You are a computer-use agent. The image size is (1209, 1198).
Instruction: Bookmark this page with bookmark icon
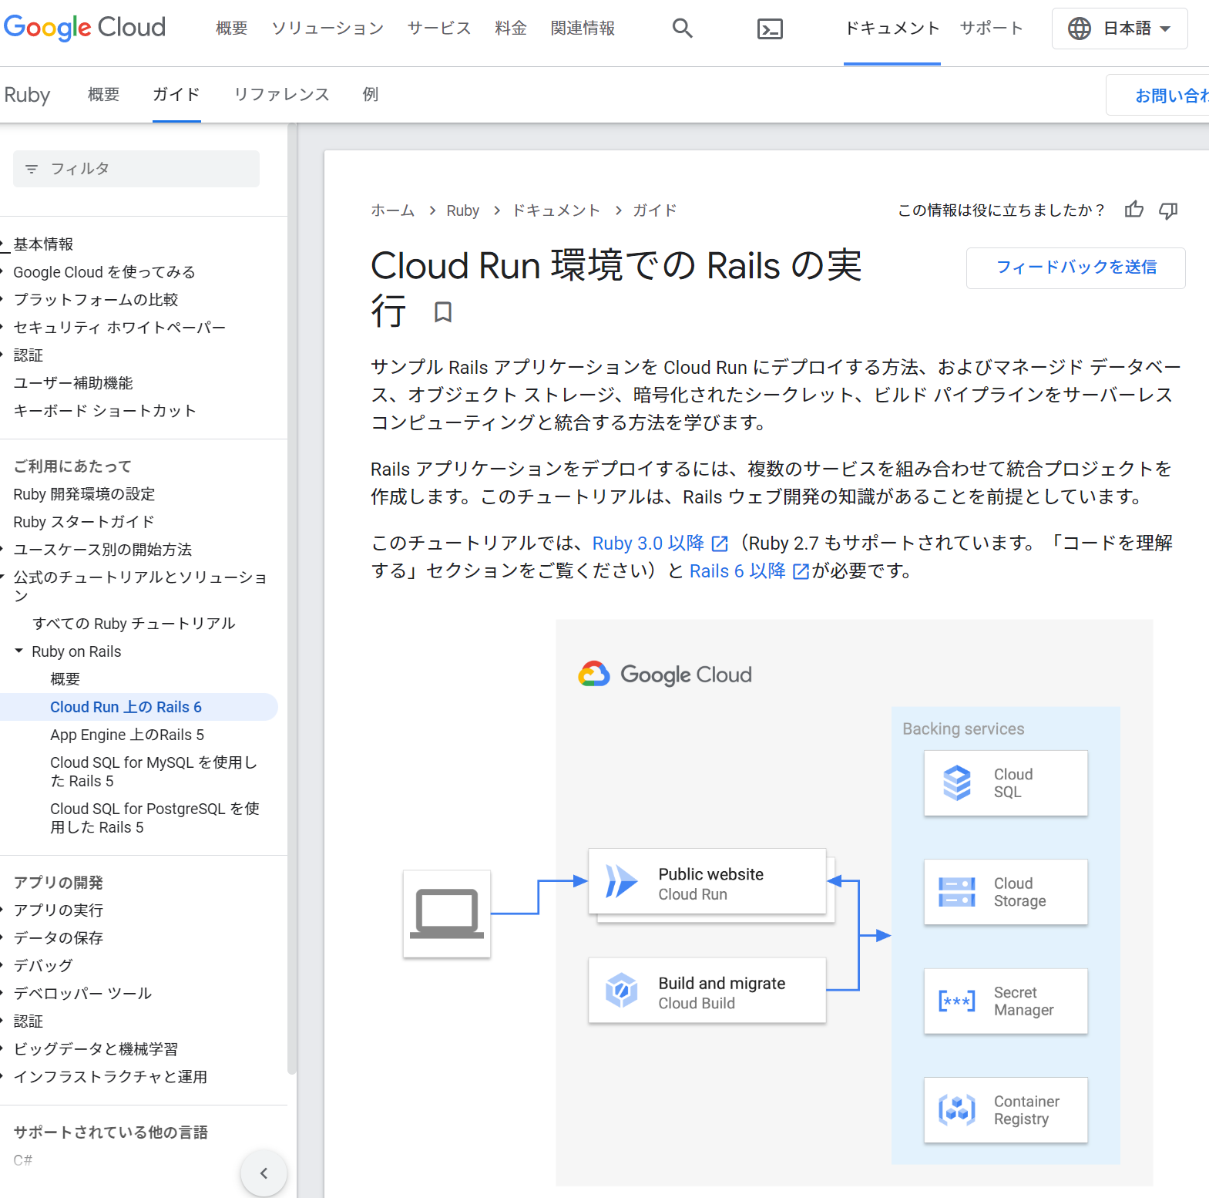coord(442,312)
